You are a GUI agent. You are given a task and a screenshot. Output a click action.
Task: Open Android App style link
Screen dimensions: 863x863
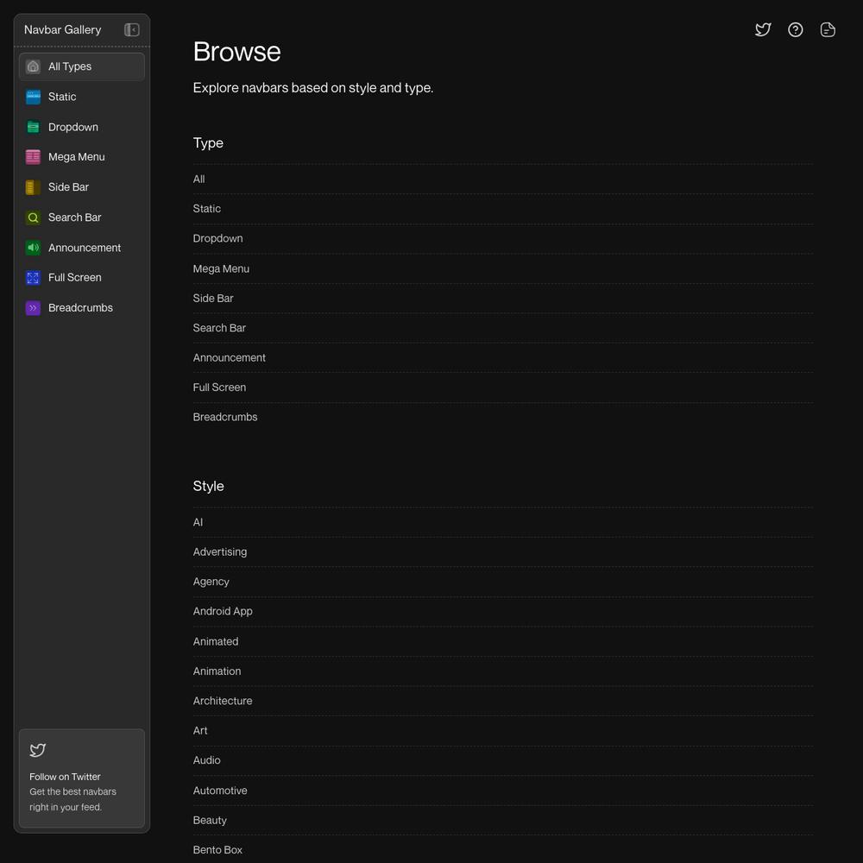(x=223, y=612)
